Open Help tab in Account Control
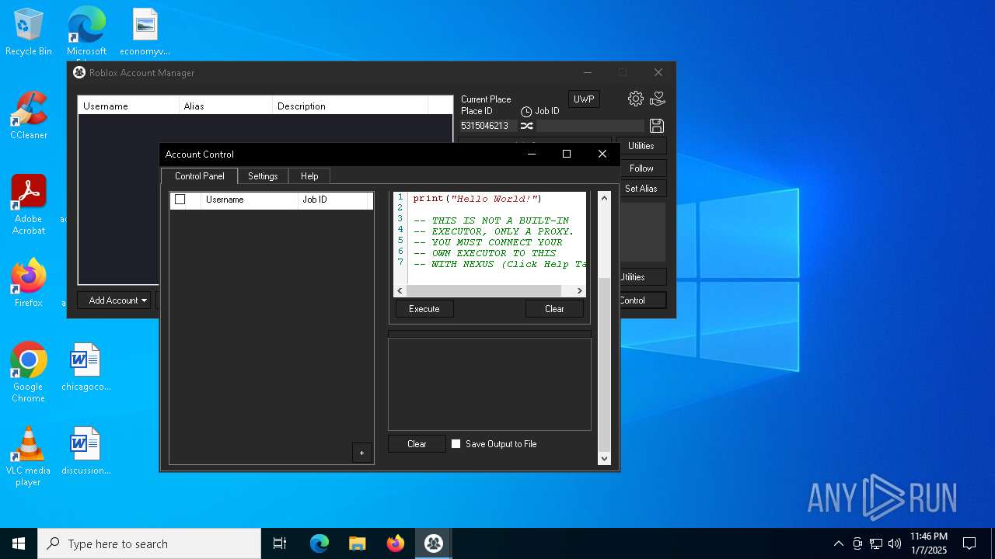The width and height of the screenshot is (995, 559). click(x=309, y=176)
